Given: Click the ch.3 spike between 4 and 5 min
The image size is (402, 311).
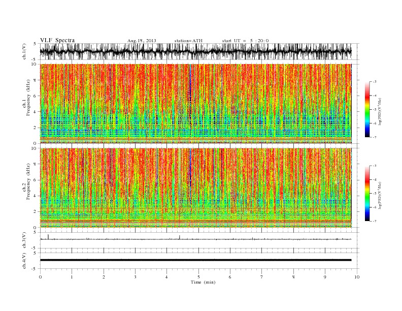Looking at the screenshot, I should click(x=180, y=237).
